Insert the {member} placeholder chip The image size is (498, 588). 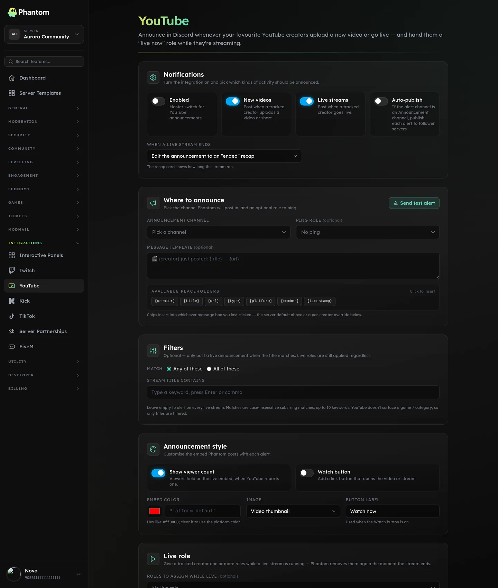[289, 301]
